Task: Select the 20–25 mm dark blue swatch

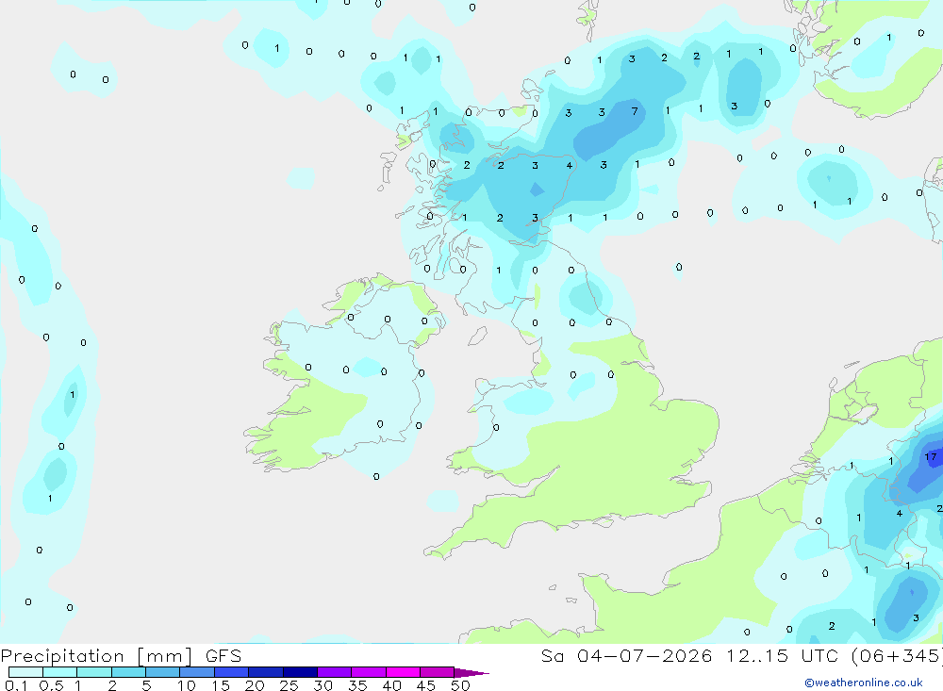Action: (265, 672)
